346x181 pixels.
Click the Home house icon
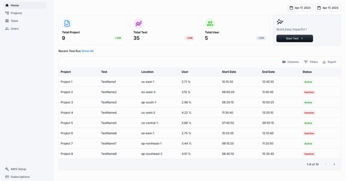tap(7, 5)
